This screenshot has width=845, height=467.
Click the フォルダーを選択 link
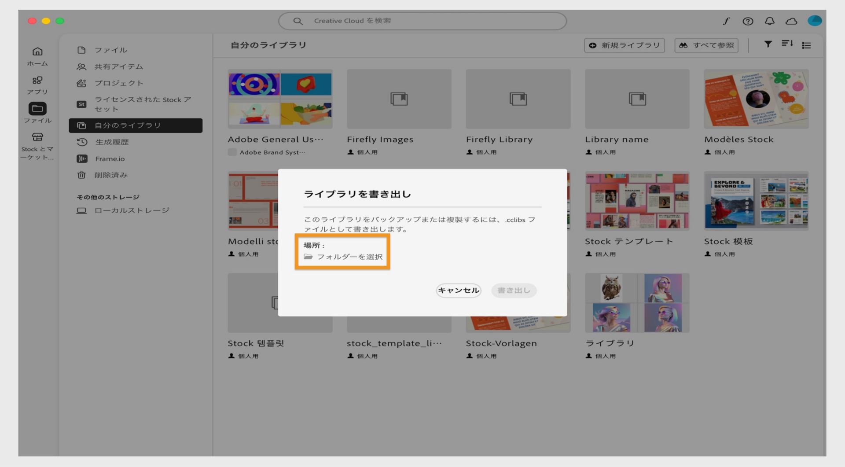(x=349, y=257)
